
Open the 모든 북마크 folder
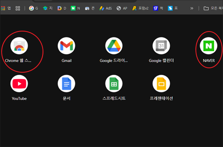(x=213, y=8)
